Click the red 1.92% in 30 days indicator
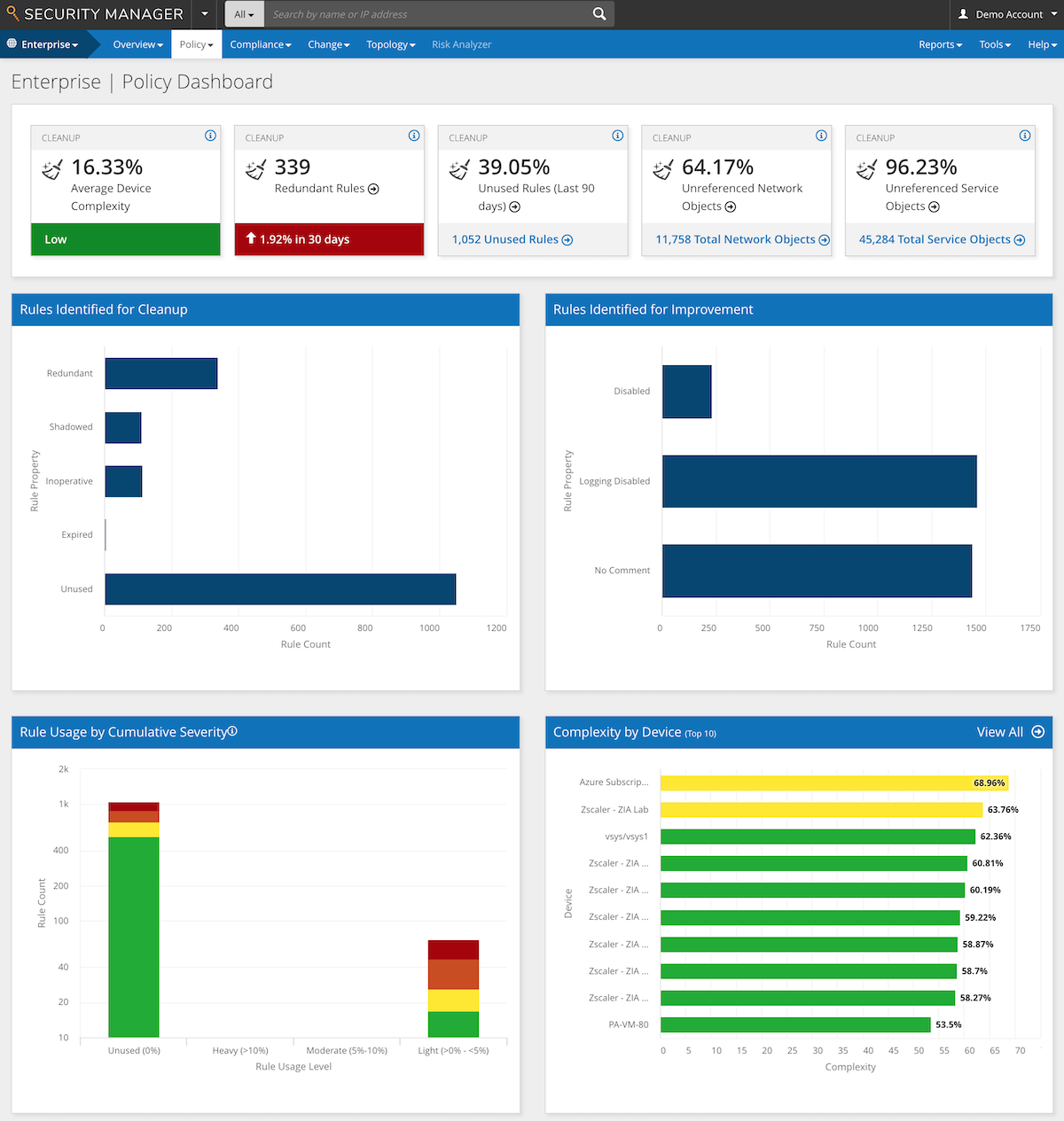 coord(329,239)
